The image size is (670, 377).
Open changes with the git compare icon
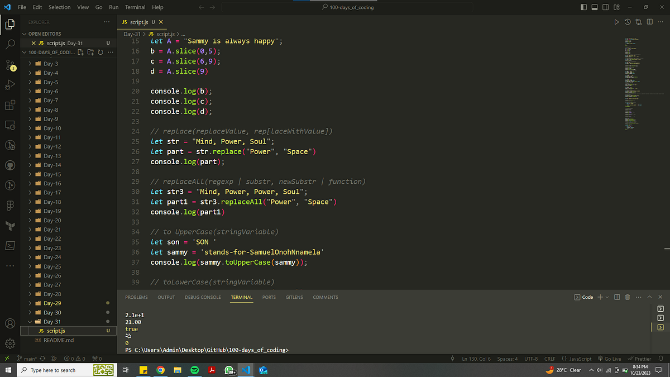click(x=639, y=22)
